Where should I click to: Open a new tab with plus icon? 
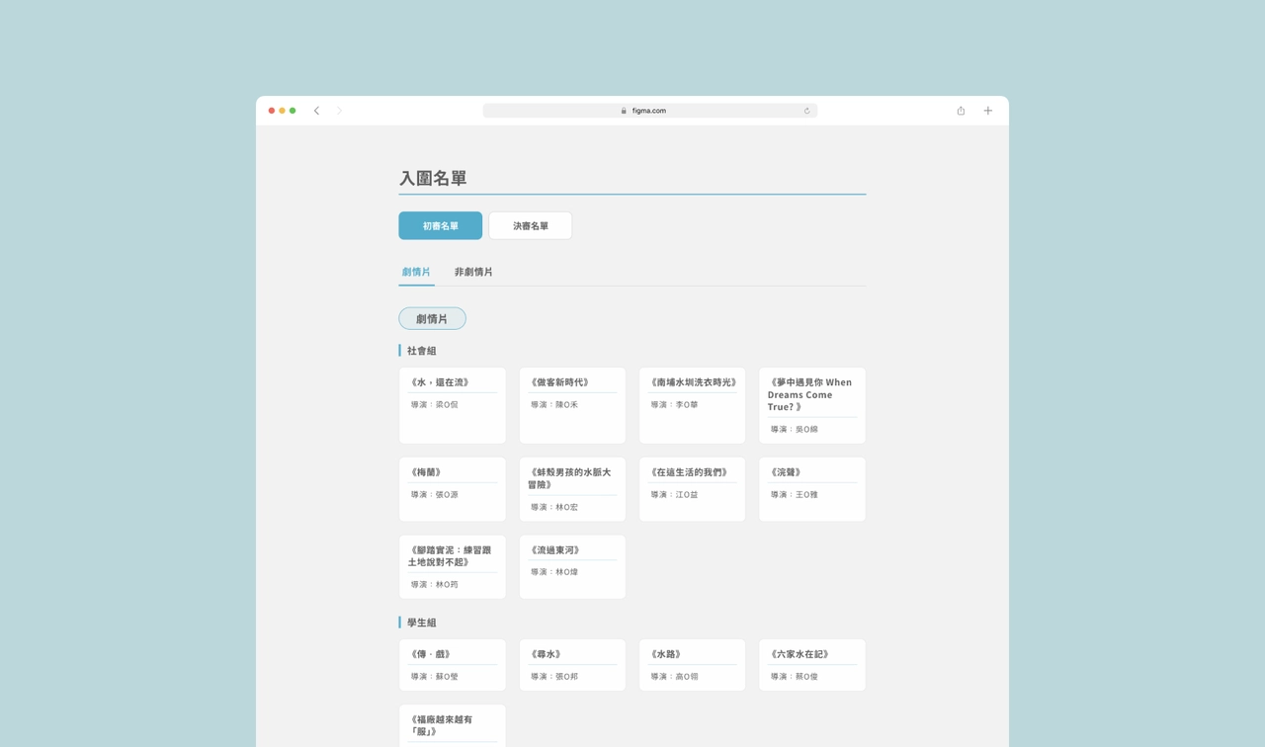pyautogui.click(x=987, y=111)
